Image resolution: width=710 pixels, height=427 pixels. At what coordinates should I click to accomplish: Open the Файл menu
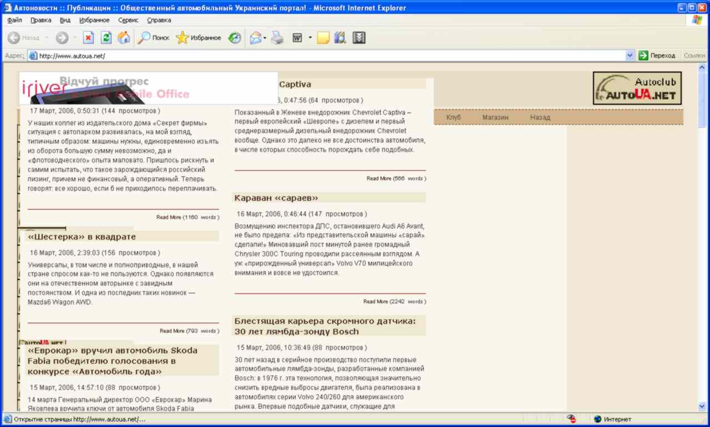click(x=14, y=20)
